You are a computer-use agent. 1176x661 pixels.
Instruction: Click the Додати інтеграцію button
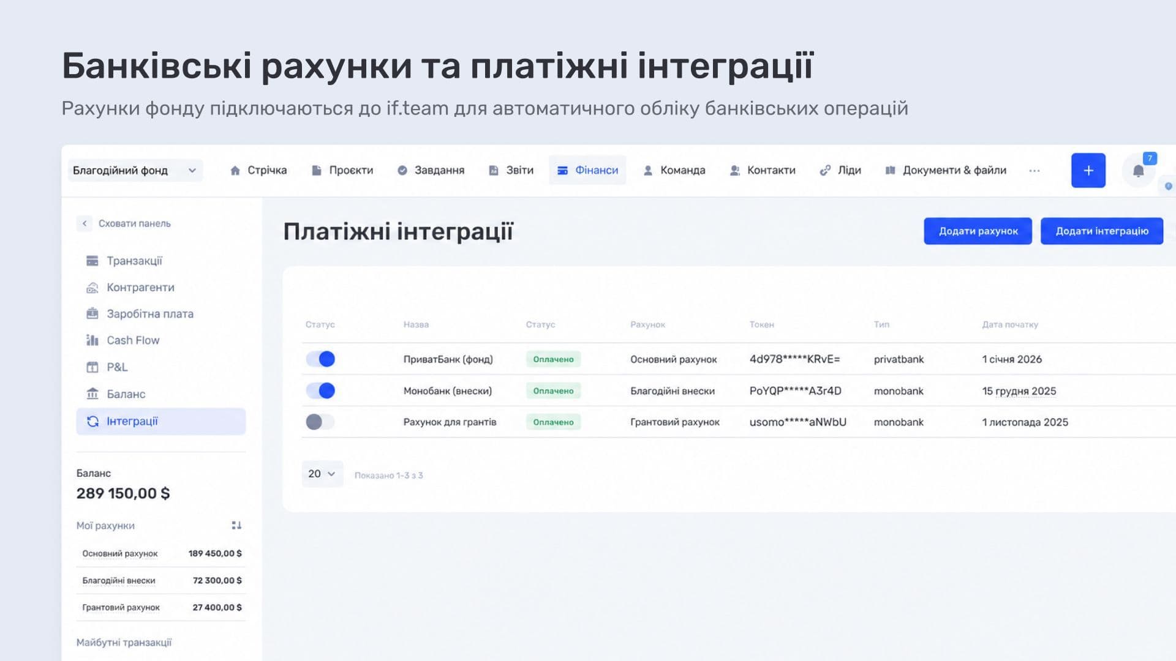[x=1102, y=231]
